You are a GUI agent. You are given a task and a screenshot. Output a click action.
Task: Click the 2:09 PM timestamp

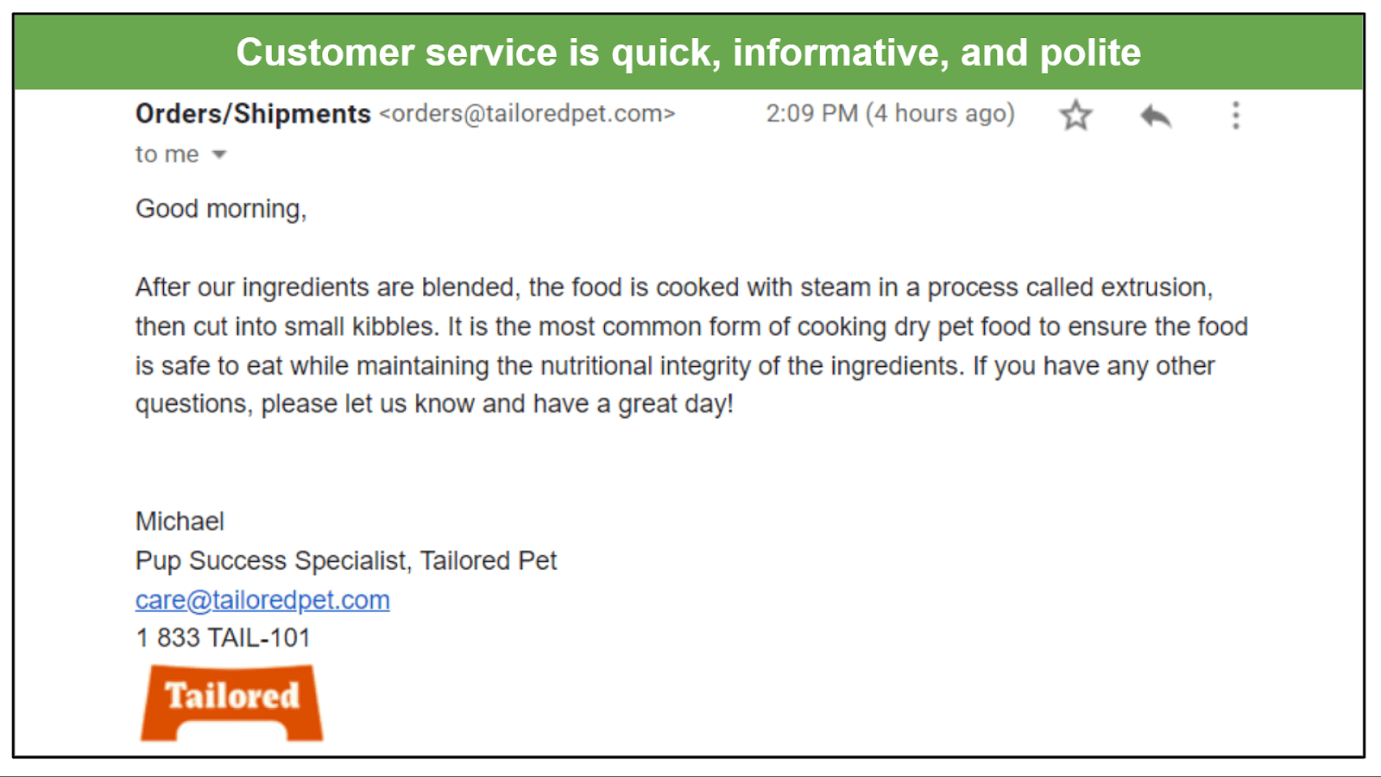[812, 113]
